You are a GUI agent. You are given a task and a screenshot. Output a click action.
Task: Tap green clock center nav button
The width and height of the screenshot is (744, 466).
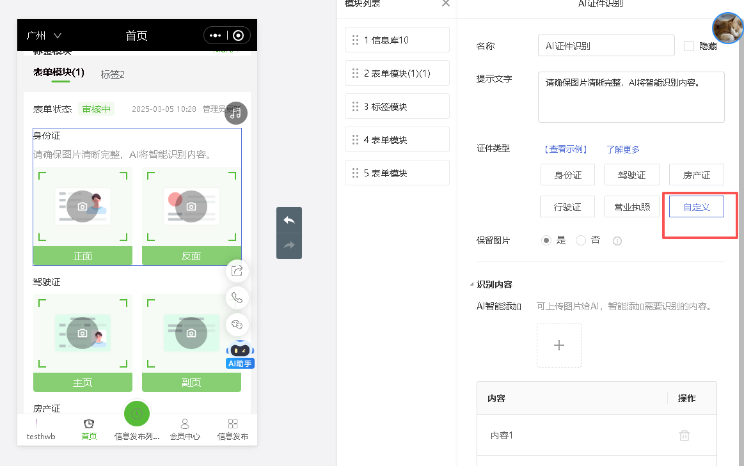point(137,414)
